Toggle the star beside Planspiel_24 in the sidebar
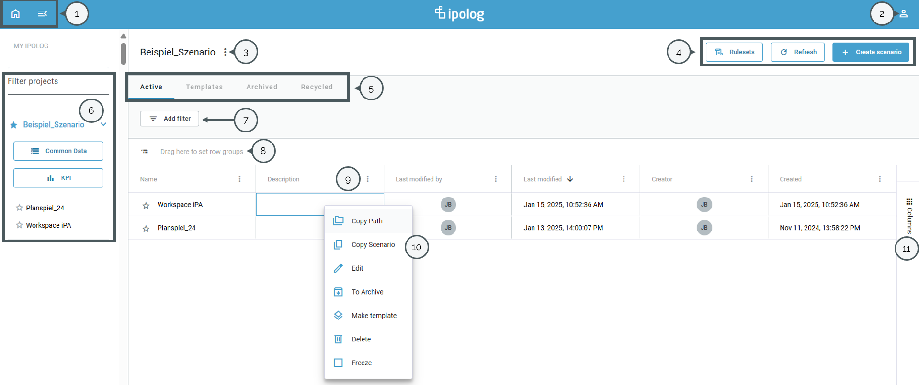The width and height of the screenshot is (919, 385). click(x=19, y=208)
